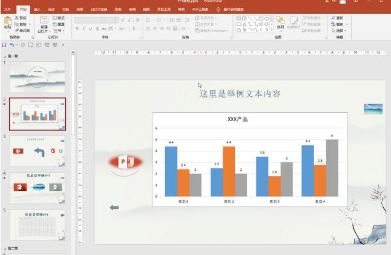
Task: Click the Redo icon in quick access toolbar
Action: tap(22, 45)
